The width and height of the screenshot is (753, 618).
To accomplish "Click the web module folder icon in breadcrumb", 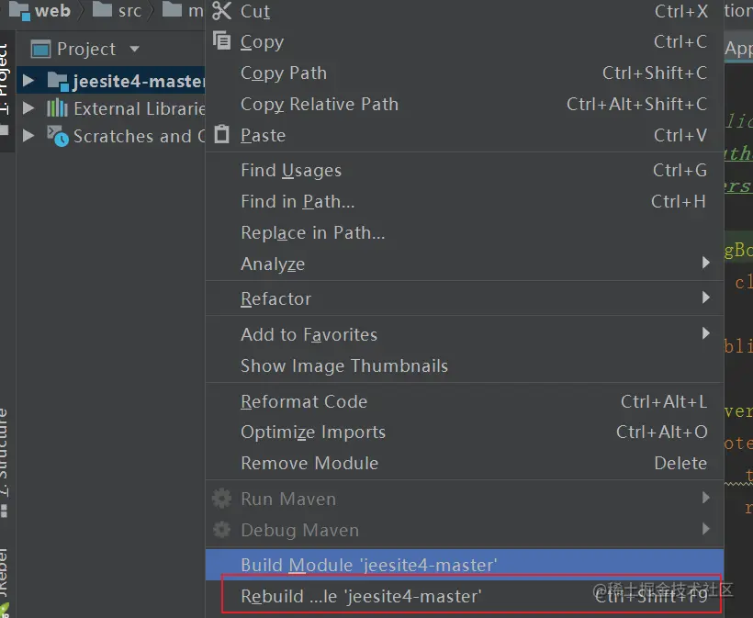I will tap(19, 10).
